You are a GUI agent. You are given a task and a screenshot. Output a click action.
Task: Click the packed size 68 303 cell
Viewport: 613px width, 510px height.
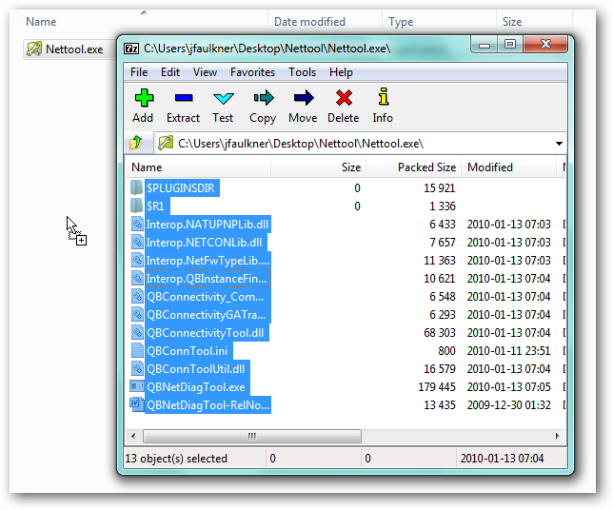pyautogui.click(x=440, y=333)
